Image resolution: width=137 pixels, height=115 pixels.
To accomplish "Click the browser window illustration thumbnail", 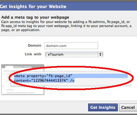I will coord(23,80).
